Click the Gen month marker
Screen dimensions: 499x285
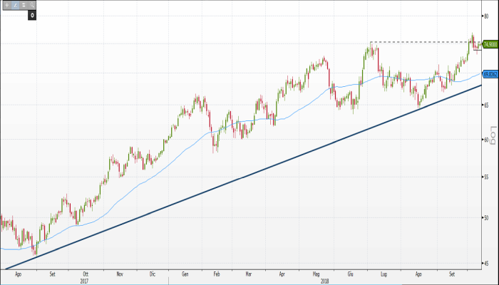click(x=185, y=272)
